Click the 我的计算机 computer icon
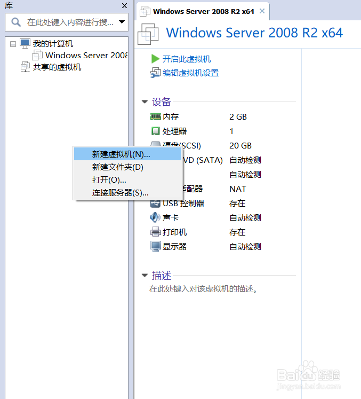361x399 pixels. (x=25, y=43)
